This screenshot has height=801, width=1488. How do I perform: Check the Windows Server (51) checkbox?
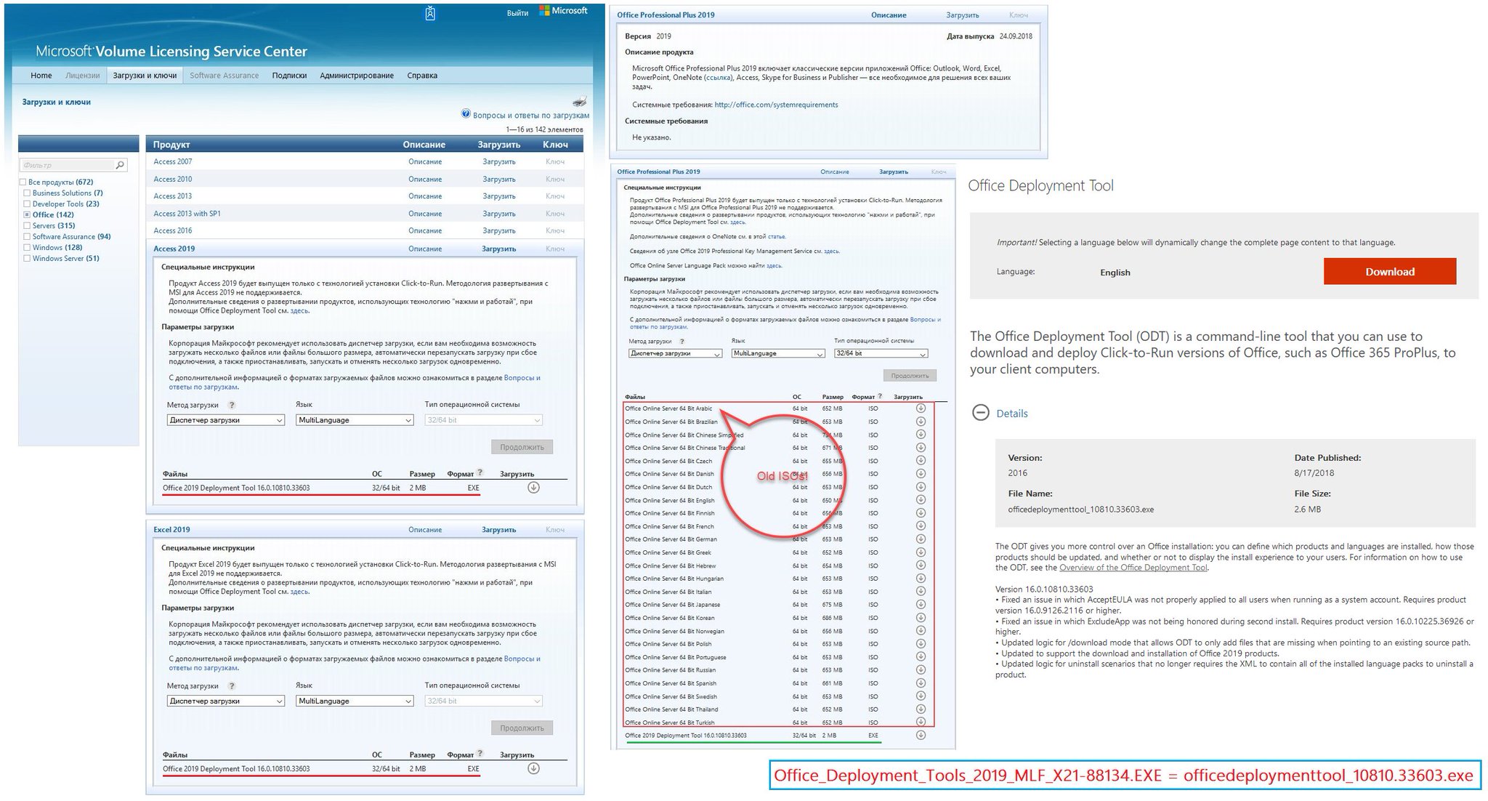point(27,259)
